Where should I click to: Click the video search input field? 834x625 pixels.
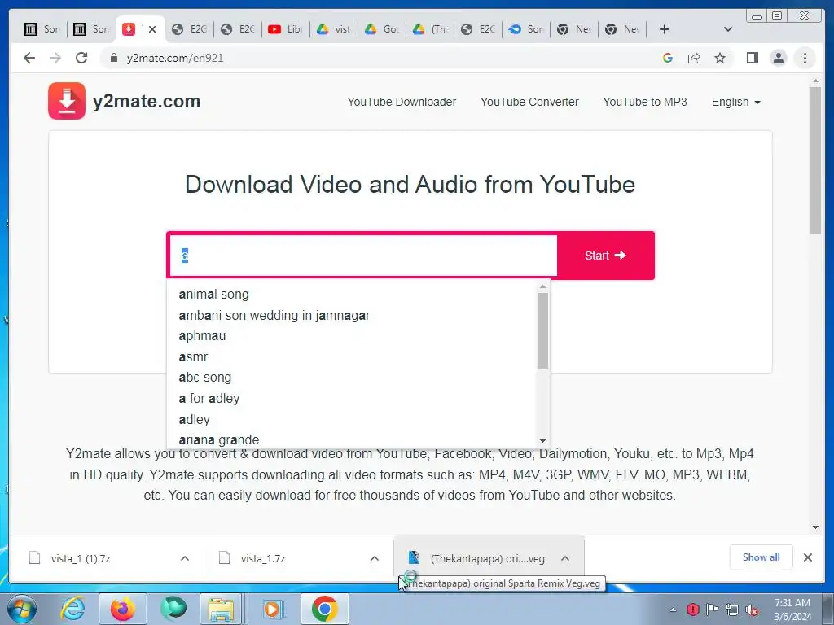point(363,256)
